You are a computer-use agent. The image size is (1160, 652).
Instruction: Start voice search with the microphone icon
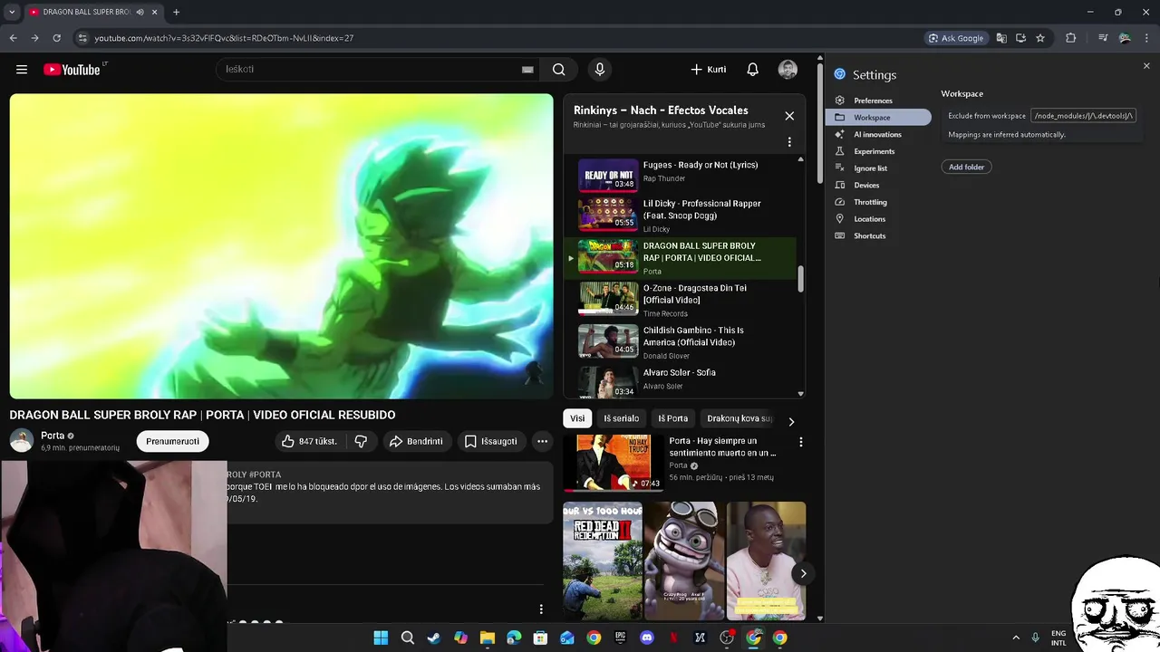point(599,70)
